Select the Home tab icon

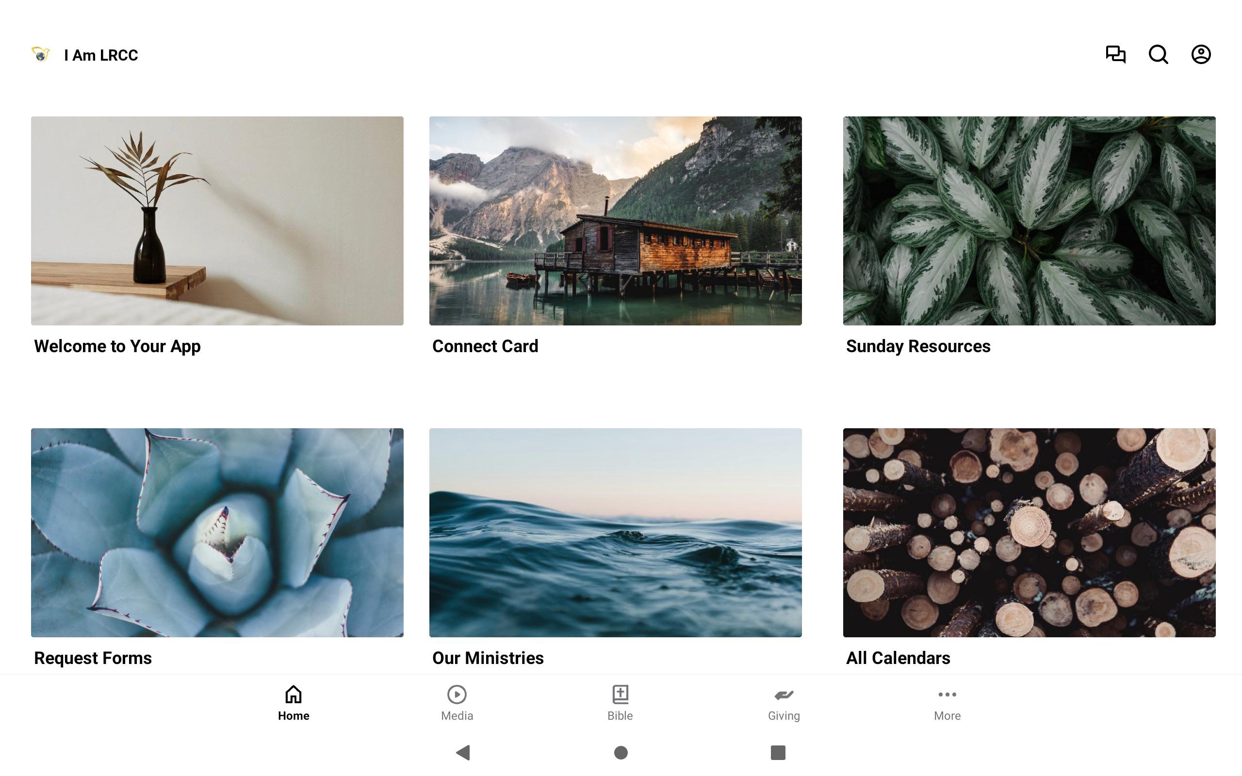[x=294, y=695]
